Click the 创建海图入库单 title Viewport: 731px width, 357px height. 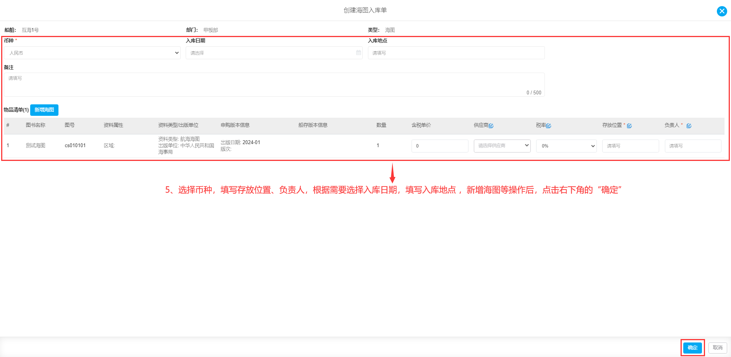point(365,10)
